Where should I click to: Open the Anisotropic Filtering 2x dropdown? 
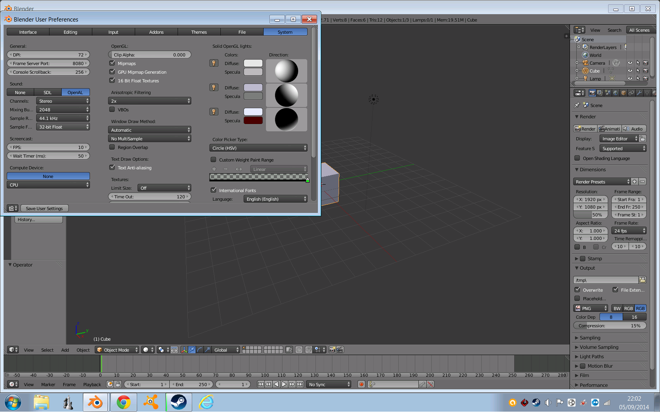point(150,101)
